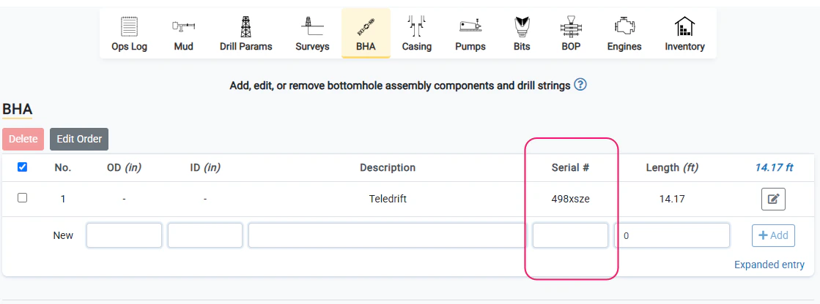Open the Expanded entry link
The height and width of the screenshot is (304, 820).
coord(769,265)
